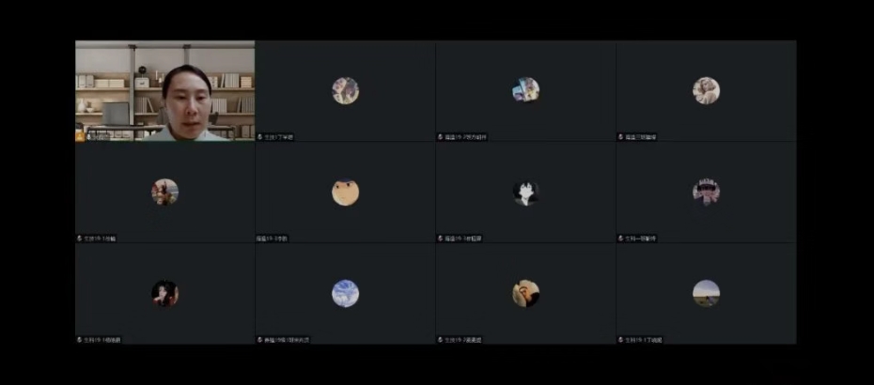
Task: Select the avatar in top row's third tile
Action: tap(525, 90)
